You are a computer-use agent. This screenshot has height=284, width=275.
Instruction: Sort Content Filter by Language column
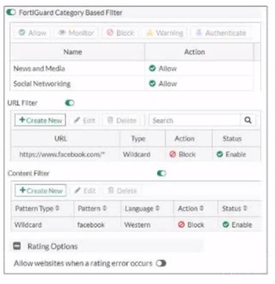click(x=157, y=208)
